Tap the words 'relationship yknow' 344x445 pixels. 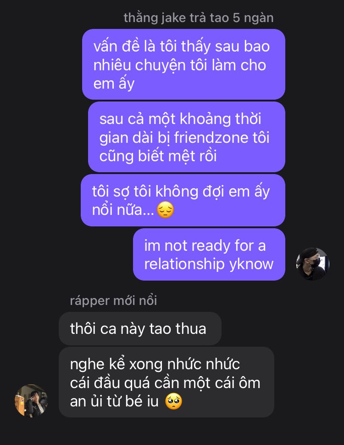click(x=209, y=264)
